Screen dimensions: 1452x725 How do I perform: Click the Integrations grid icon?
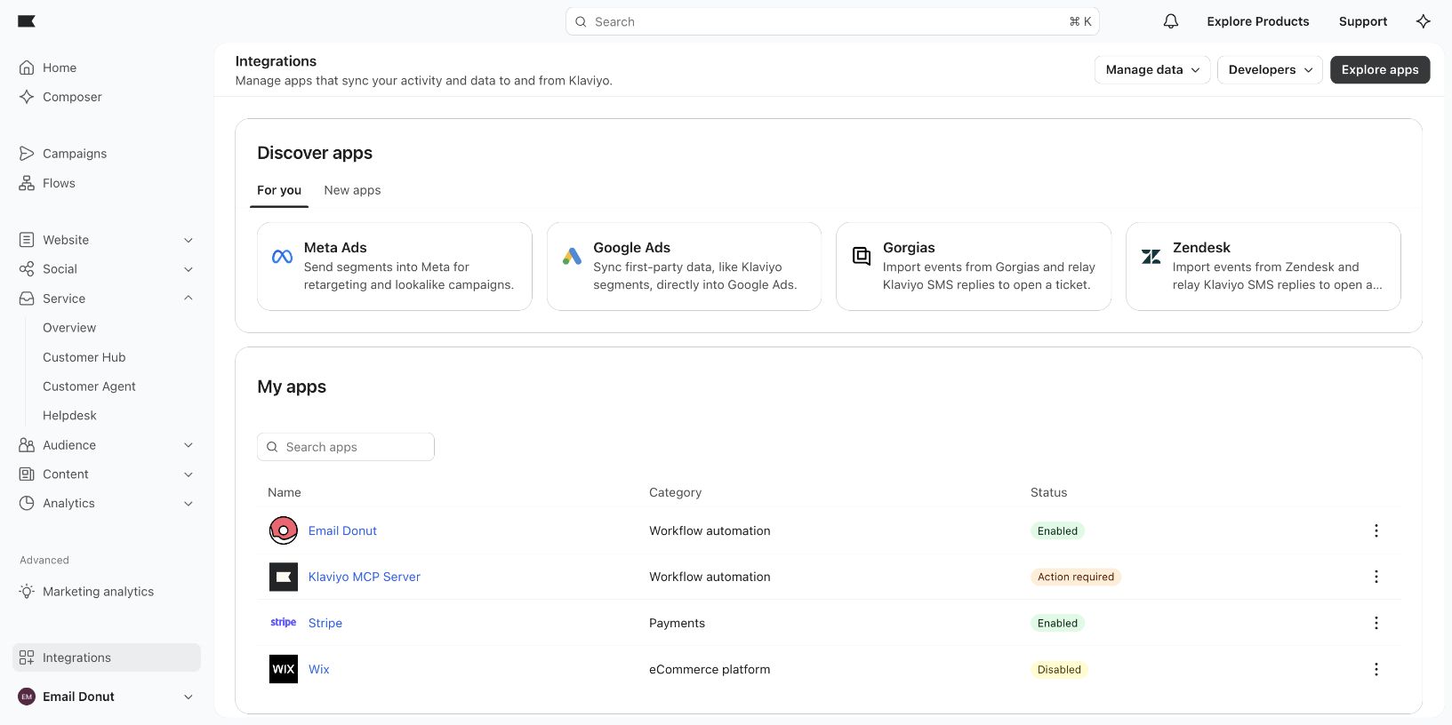(27, 657)
